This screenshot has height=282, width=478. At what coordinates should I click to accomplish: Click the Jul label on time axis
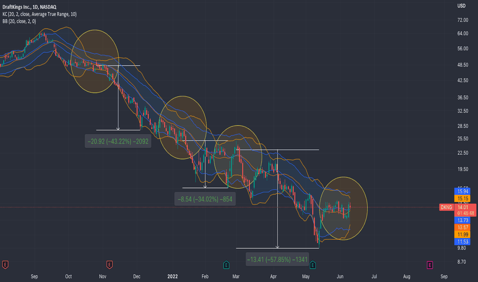point(374,276)
